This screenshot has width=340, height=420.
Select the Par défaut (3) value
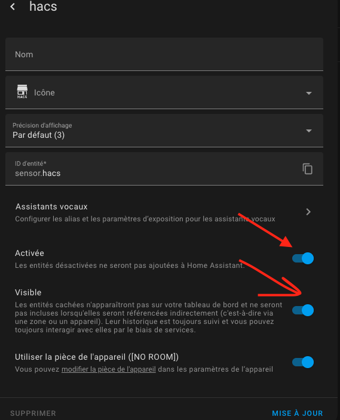click(x=39, y=135)
